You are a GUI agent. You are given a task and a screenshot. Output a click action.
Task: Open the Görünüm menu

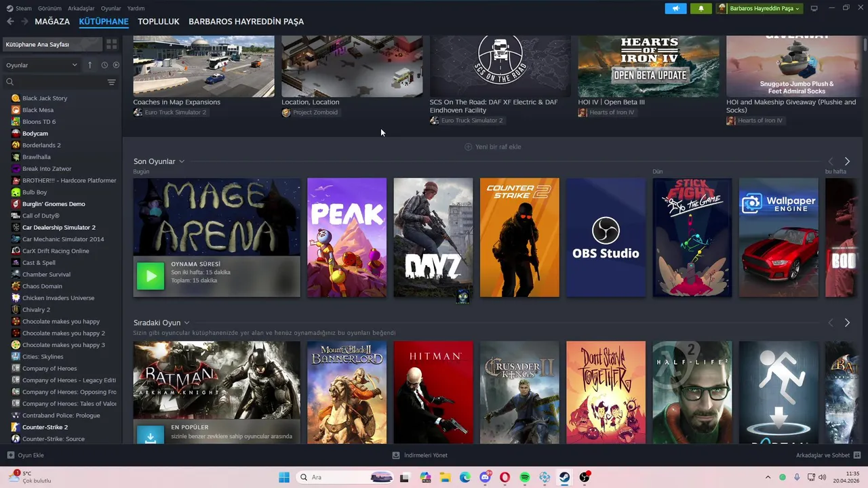(x=50, y=8)
